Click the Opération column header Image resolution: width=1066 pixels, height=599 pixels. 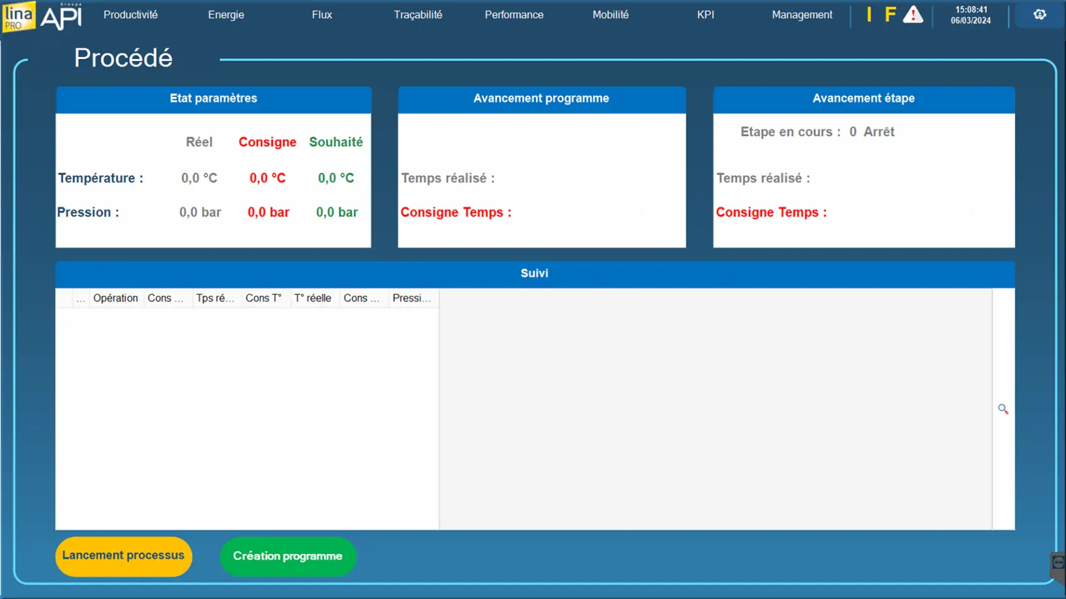tap(115, 298)
